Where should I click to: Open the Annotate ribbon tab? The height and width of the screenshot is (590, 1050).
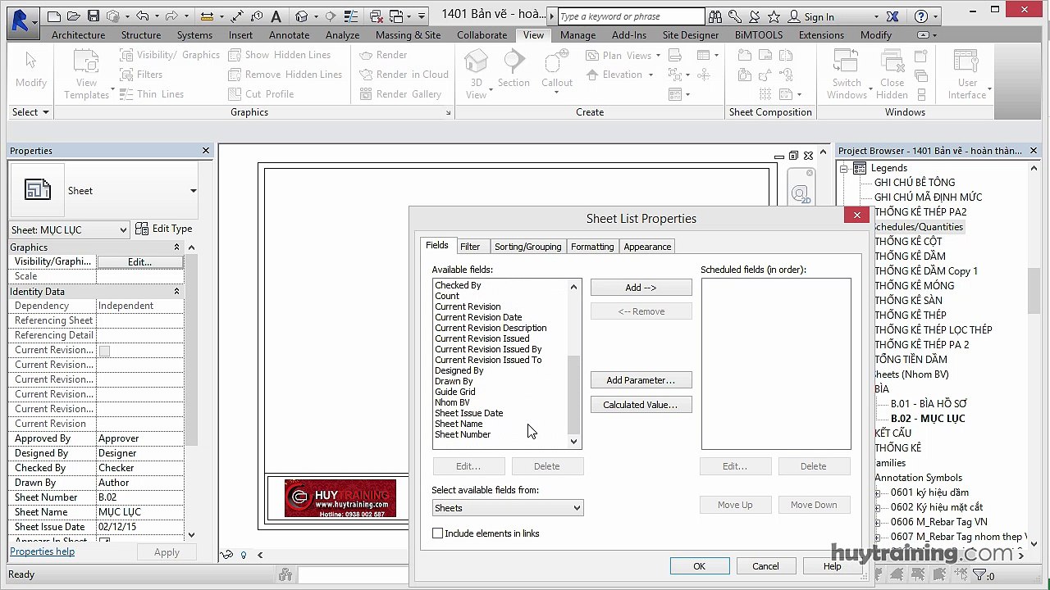click(290, 35)
